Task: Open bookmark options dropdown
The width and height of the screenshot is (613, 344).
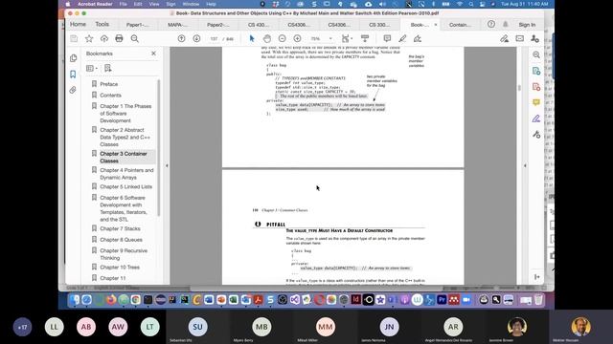Action: coord(92,68)
